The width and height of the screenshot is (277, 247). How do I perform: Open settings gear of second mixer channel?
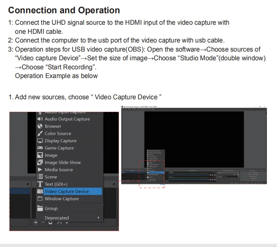pos(215,180)
